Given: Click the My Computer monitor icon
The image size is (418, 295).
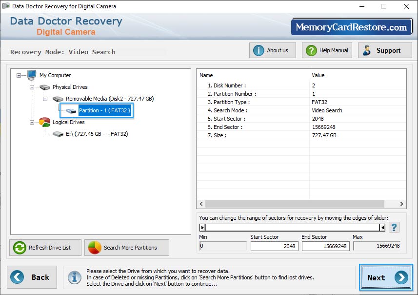Looking at the screenshot, I should [32, 75].
